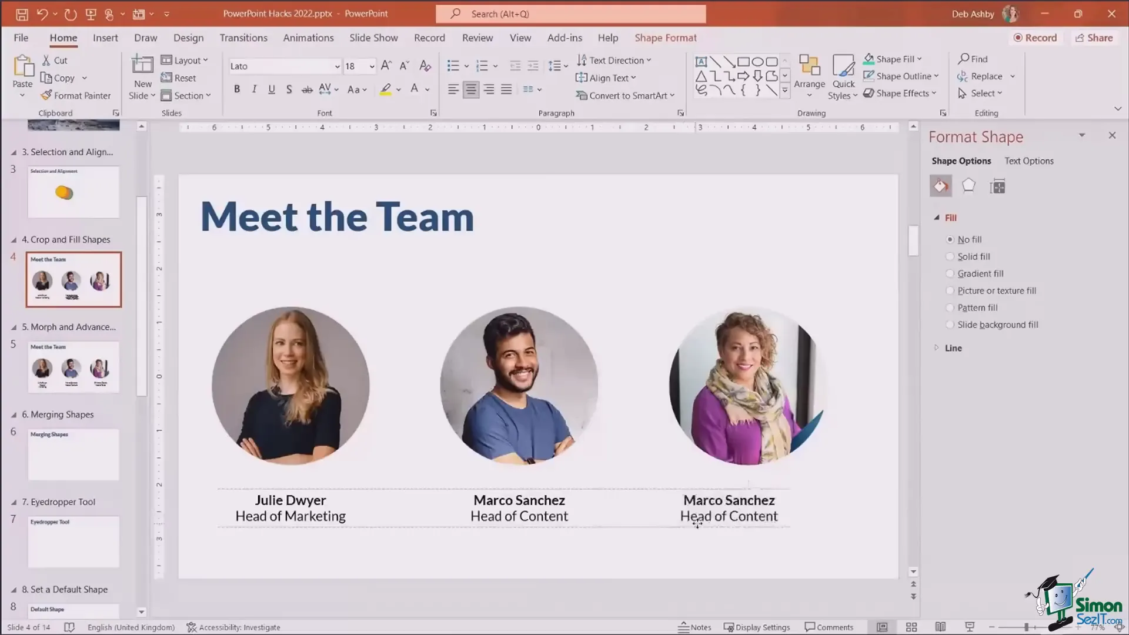Switch to Slide Sorter view in status bar
This screenshot has height=635, width=1129.
(x=911, y=627)
